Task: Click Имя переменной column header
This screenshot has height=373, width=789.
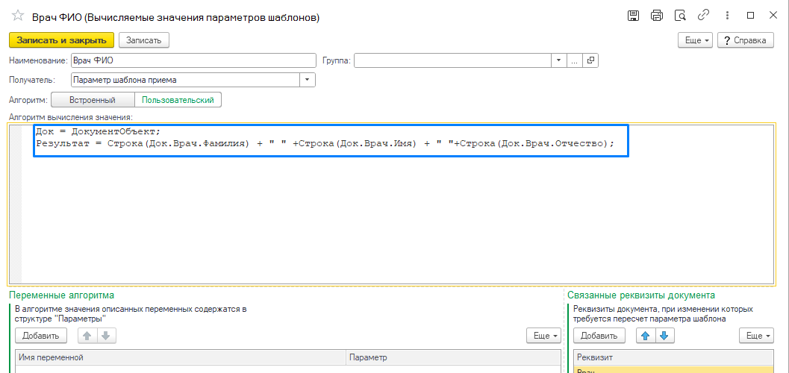Action: 181,357
